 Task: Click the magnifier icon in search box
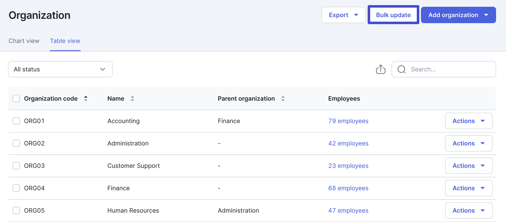point(401,69)
